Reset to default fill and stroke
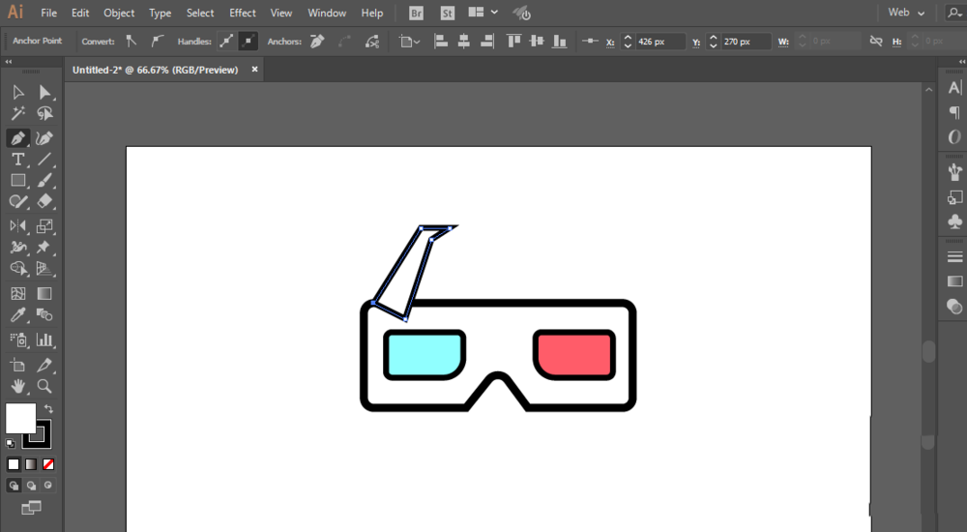 (x=10, y=443)
